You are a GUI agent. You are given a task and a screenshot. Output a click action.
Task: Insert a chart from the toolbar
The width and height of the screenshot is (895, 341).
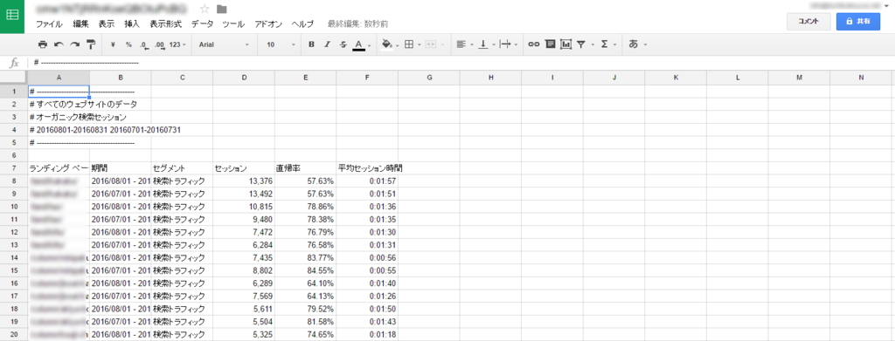click(x=565, y=44)
